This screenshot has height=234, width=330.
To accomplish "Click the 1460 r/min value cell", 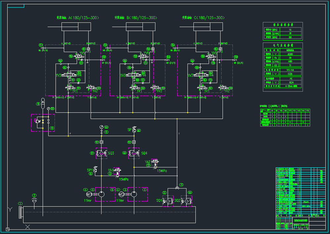I will [290, 62].
